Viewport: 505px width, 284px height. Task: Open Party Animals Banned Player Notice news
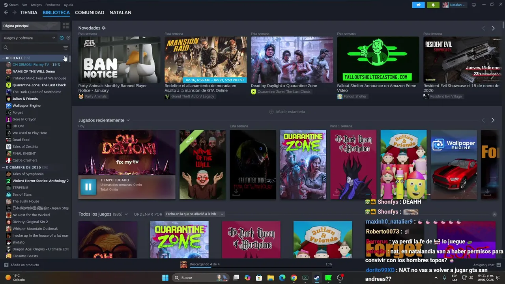pyautogui.click(x=119, y=60)
